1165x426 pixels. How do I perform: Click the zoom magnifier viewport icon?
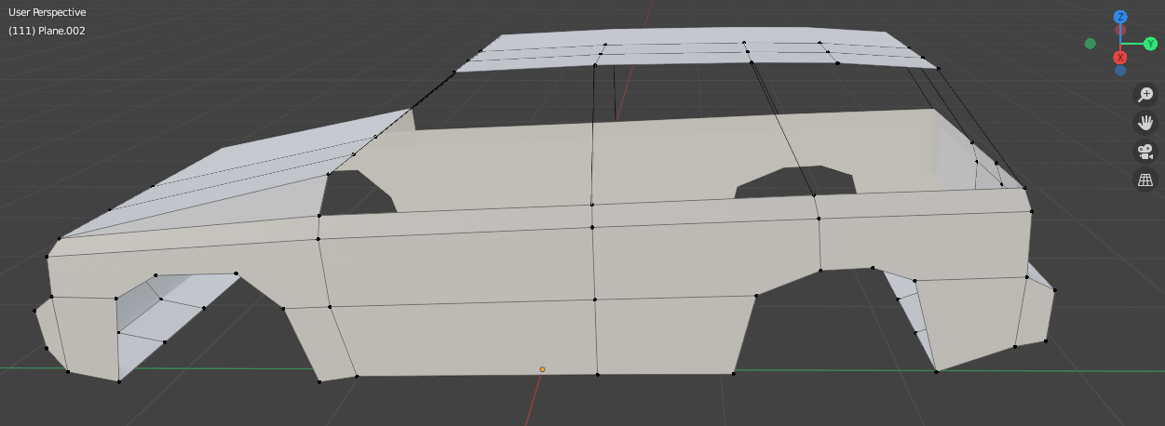[x=1145, y=94]
